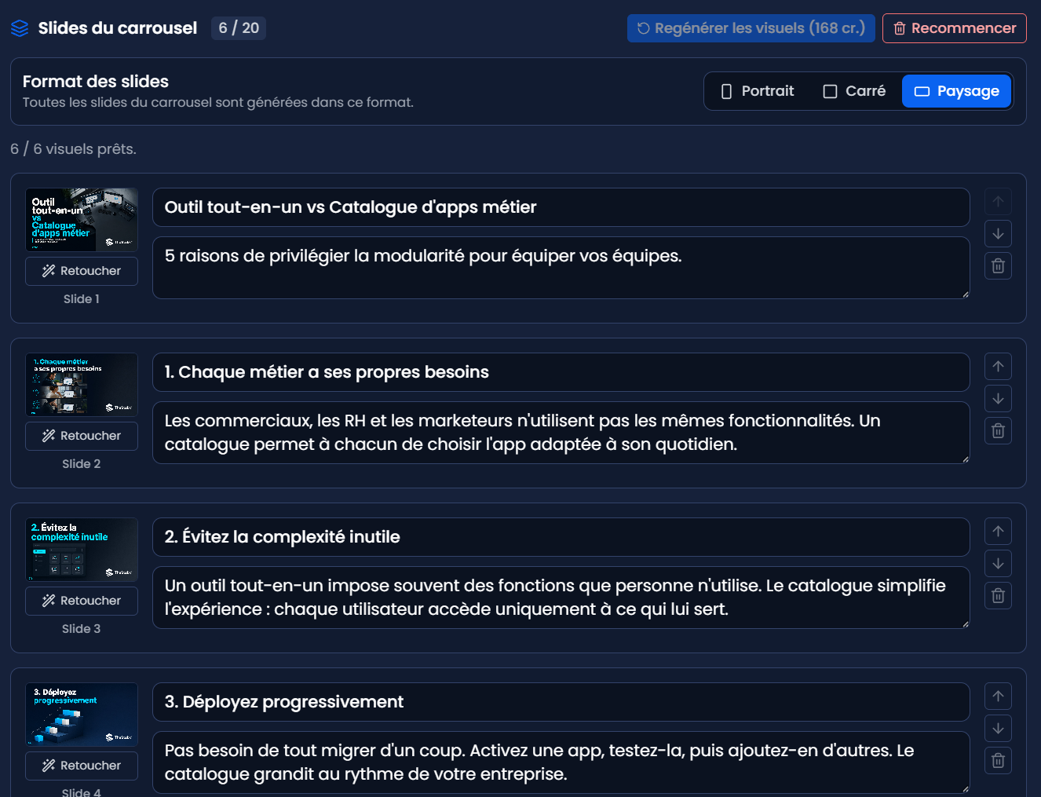Open Slide 4 thumbnail image

pos(82,715)
